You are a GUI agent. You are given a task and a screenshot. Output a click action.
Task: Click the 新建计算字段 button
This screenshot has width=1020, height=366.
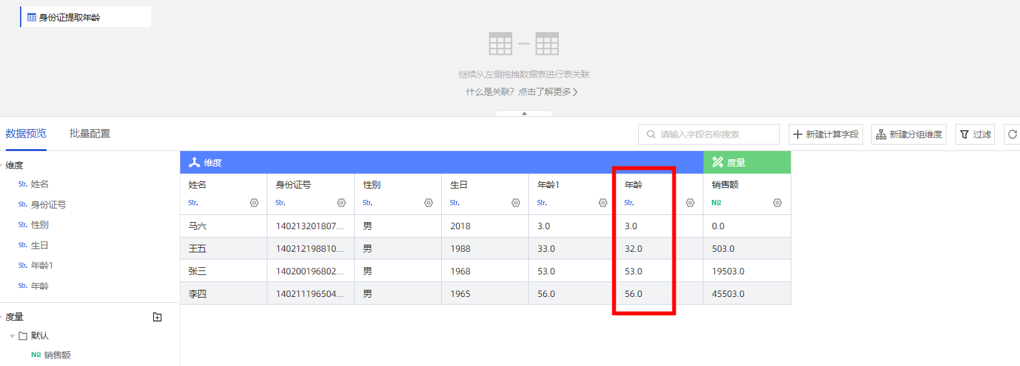[x=826, y=134]
